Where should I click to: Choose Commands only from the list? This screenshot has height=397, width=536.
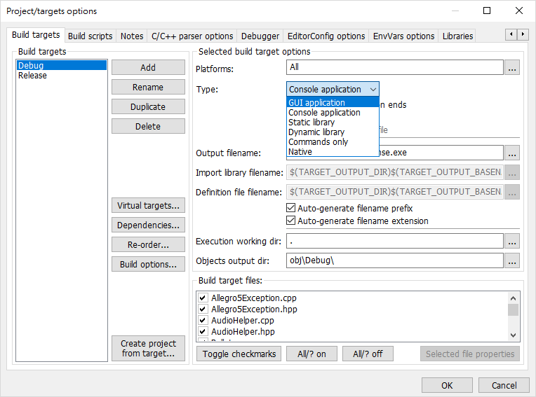(x=333, y=142)
